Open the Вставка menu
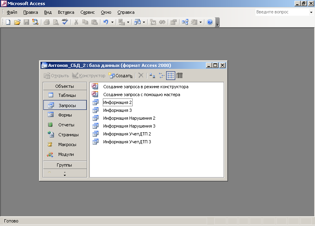 pyautogui.click(x=66, y=12)
